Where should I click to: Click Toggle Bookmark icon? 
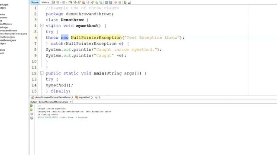pyautogui.click(x=101, y=2)
